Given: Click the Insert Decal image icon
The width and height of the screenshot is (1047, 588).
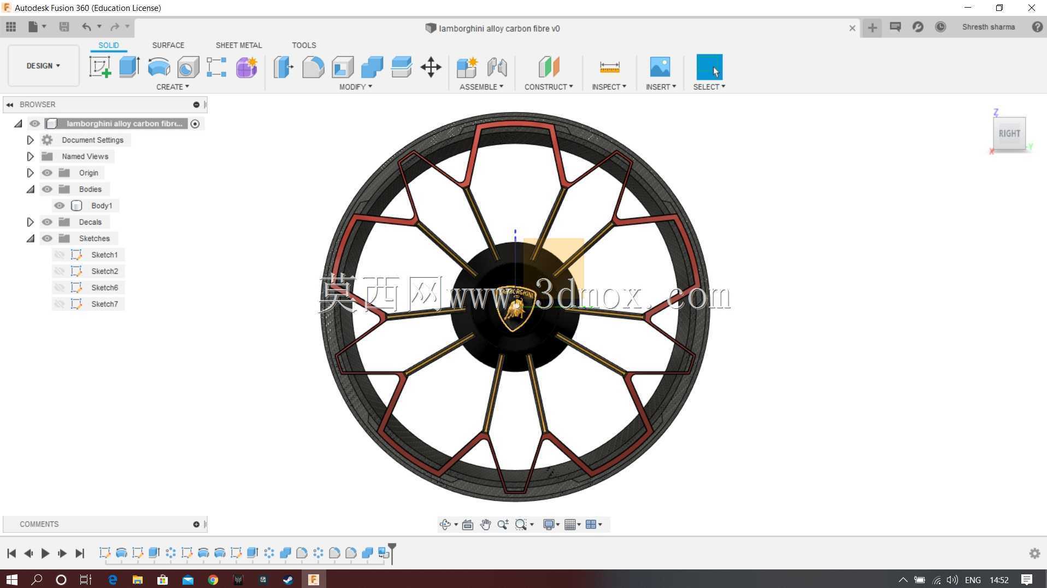Looking at the screenshot, I should [x=660, y=67].
